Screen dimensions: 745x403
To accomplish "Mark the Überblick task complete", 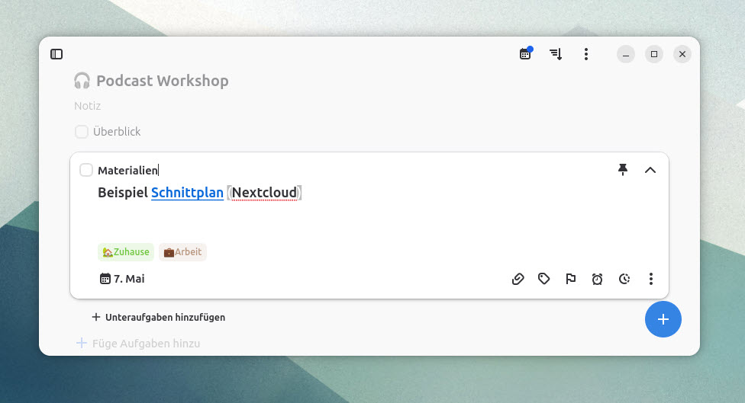I will coord(82,132).
